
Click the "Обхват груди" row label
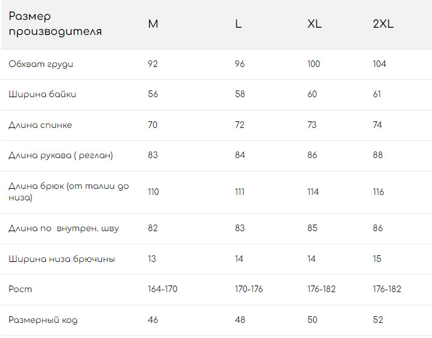click(41, 64)
